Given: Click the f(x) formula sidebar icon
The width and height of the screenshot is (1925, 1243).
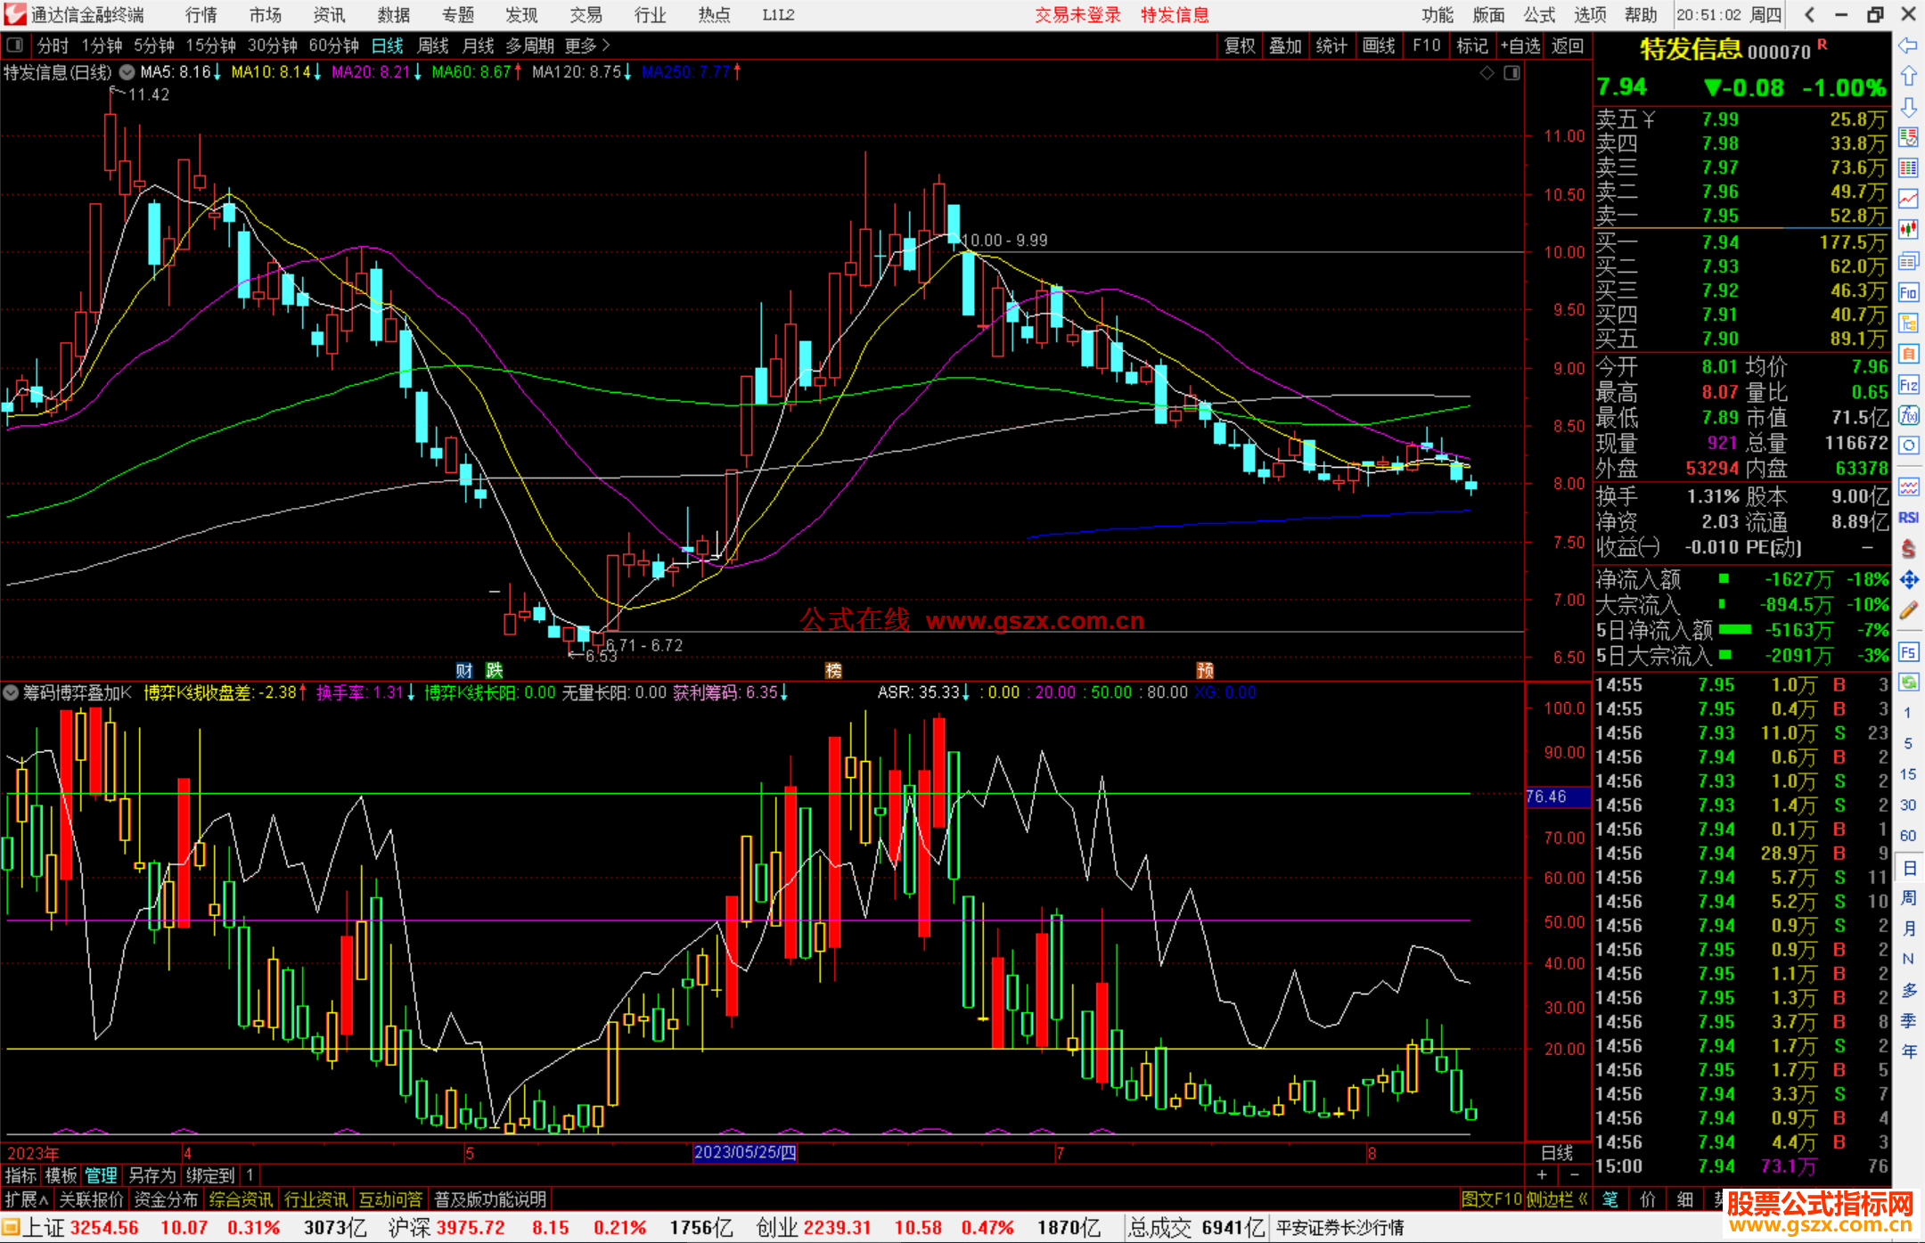Looking at the screenshot, I should coord(1908,416).
